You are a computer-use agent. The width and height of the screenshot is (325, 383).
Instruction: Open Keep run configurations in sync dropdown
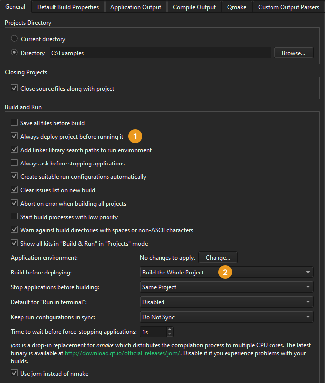click(x=227, y=317)
